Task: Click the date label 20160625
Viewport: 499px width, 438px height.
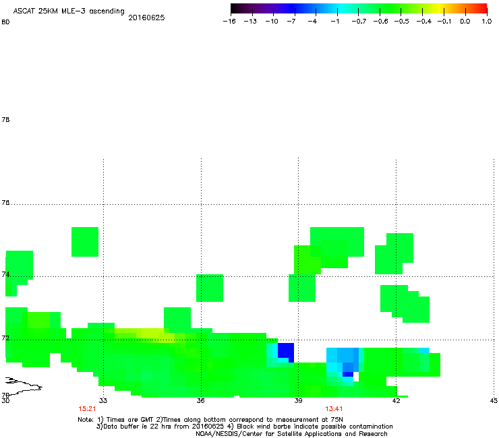Action: [146, 18]
